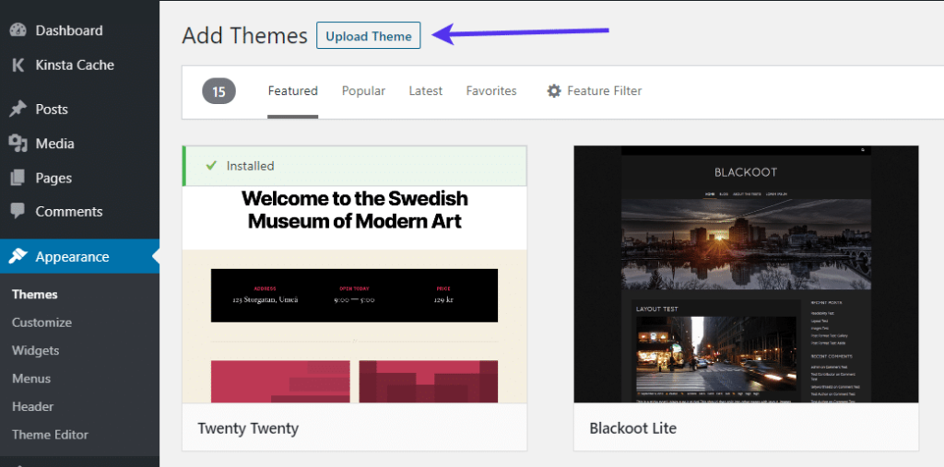The image size is (944, 467).
Task: Click the Media library icon
Action: tap(18, 144)
